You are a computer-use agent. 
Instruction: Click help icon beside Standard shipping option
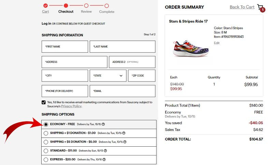(x=105, y=151)
